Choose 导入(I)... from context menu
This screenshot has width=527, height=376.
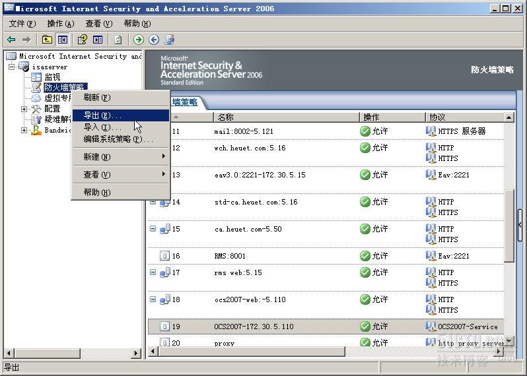coord(121,127)
